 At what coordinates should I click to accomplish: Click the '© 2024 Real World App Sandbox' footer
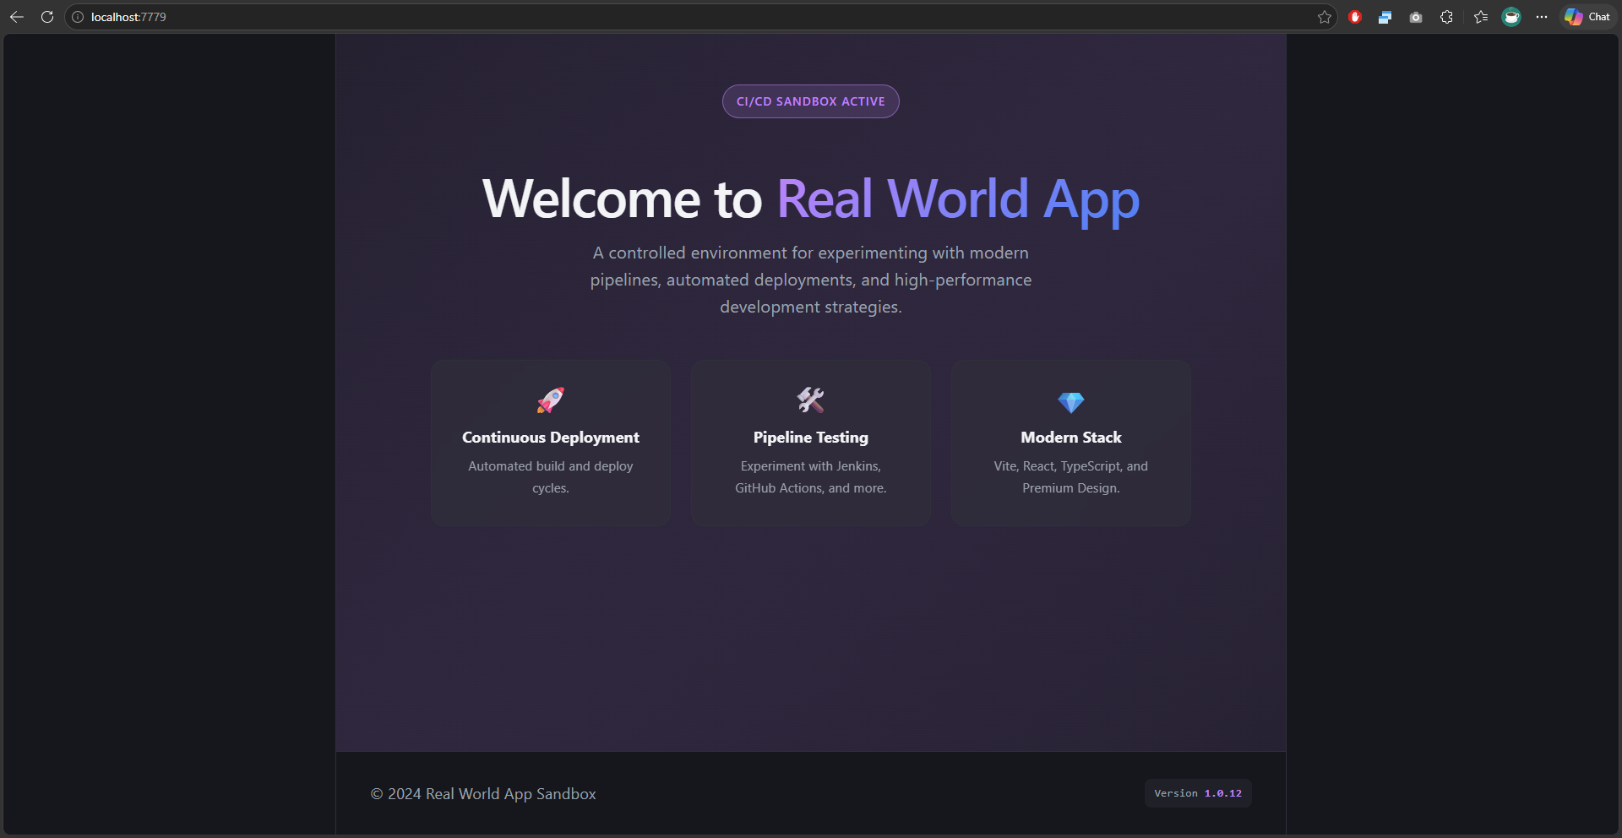[x=483, y=794]
